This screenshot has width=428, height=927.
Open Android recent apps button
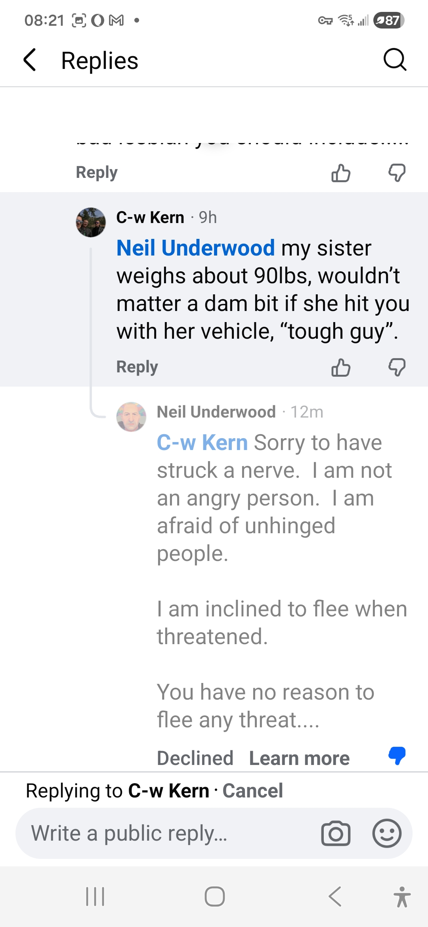[96, 896]
